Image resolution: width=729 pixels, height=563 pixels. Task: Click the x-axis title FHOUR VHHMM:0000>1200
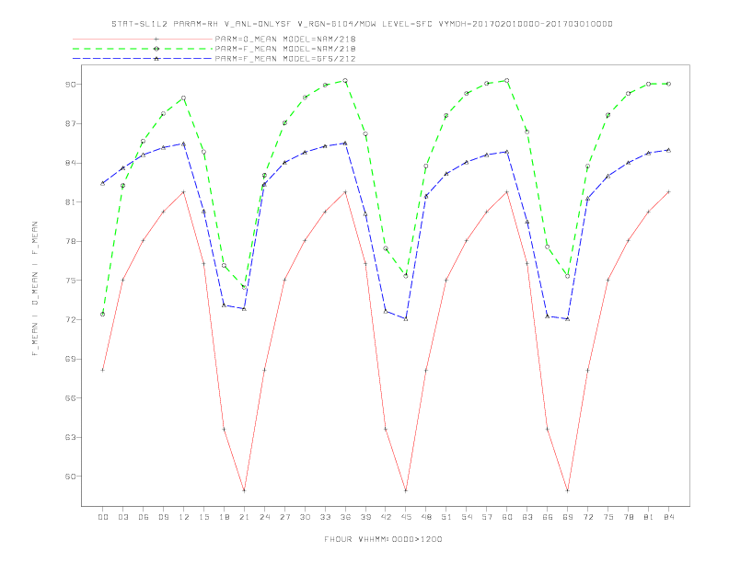[x=383, y=539]
